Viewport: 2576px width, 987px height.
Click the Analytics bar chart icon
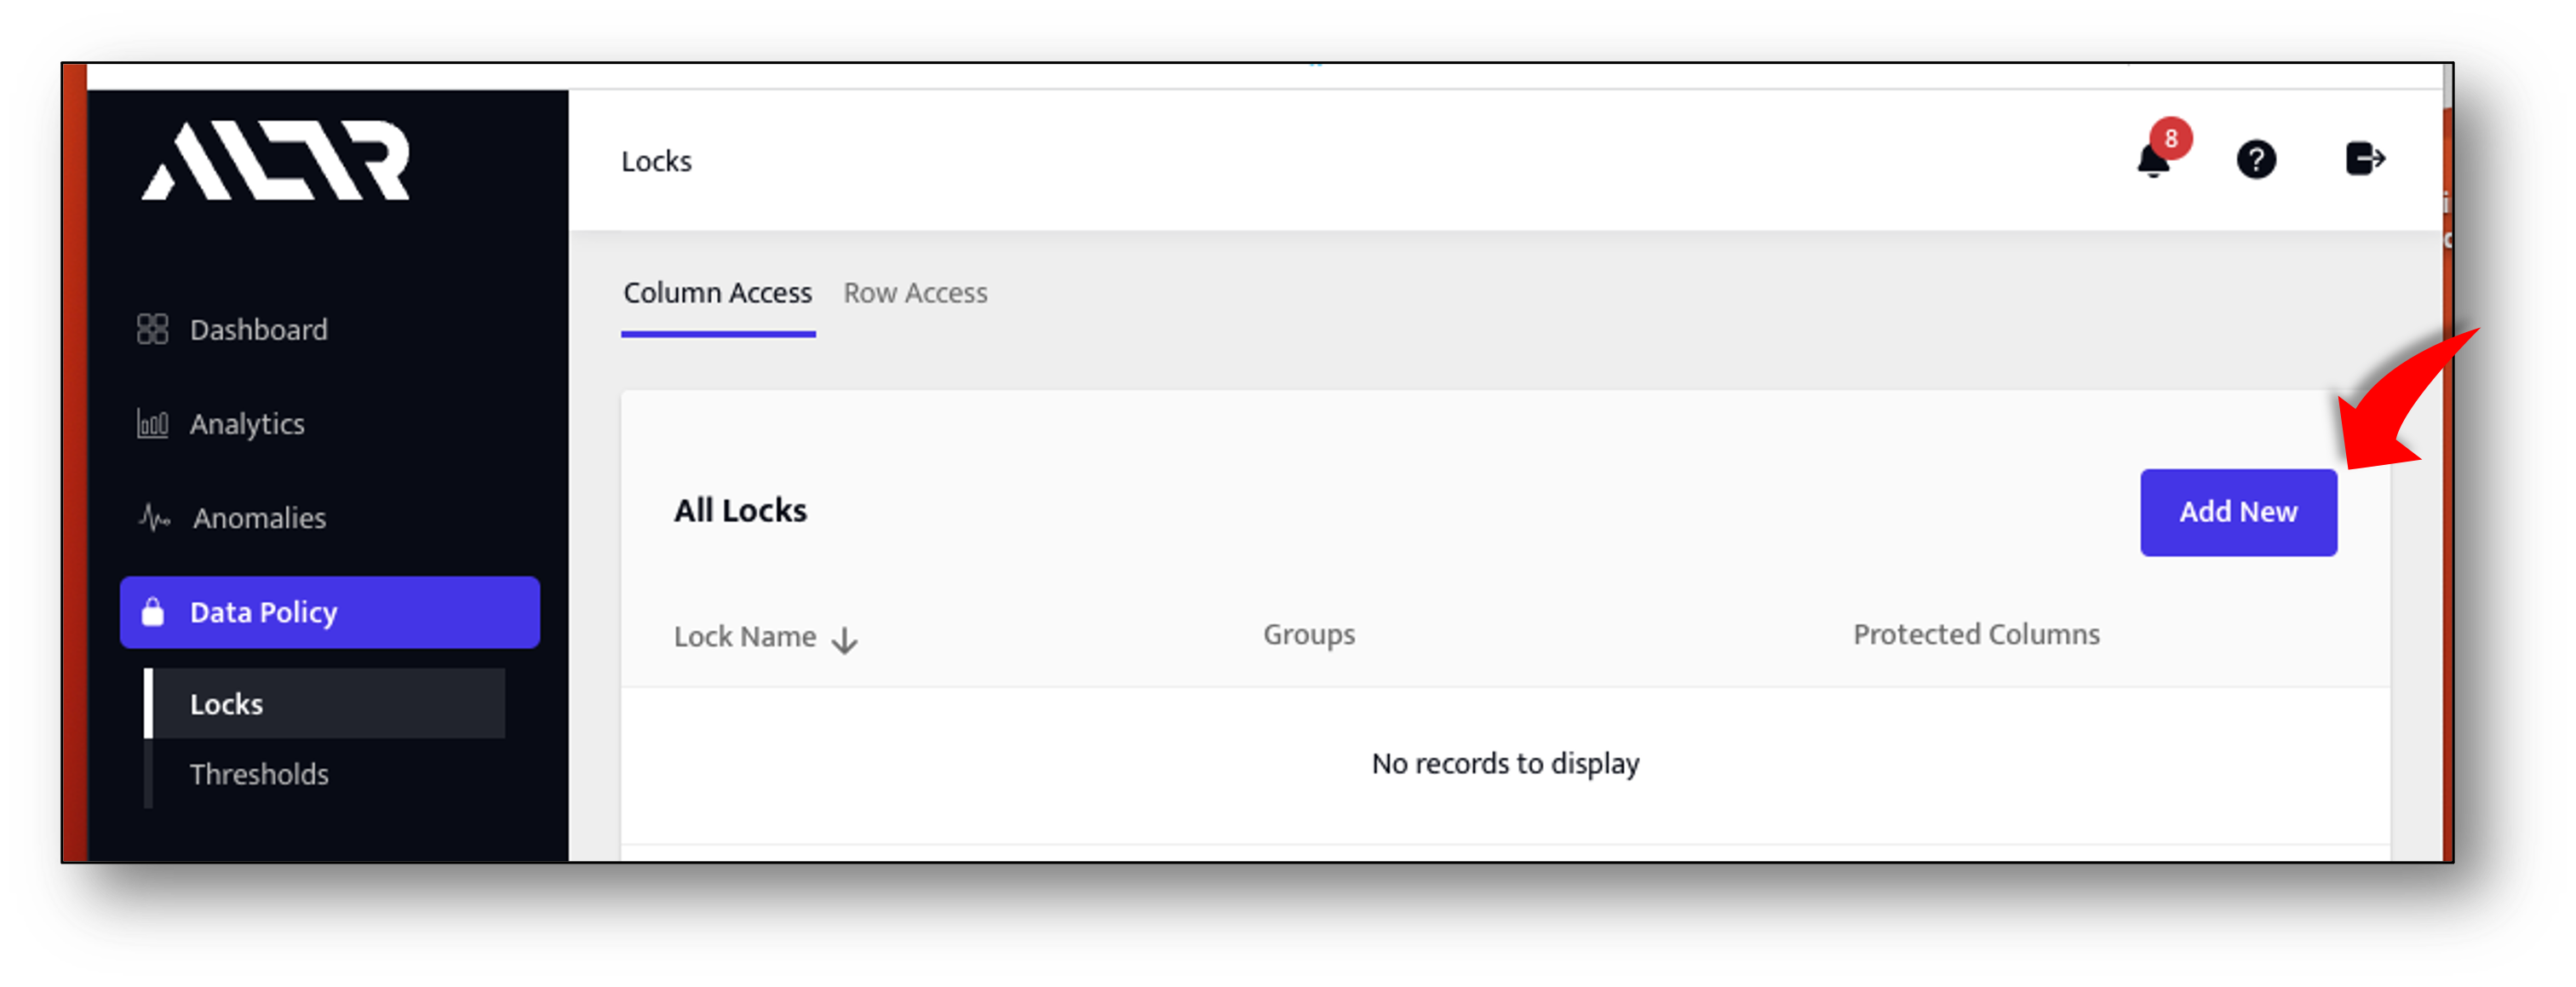tap(152, 424)
